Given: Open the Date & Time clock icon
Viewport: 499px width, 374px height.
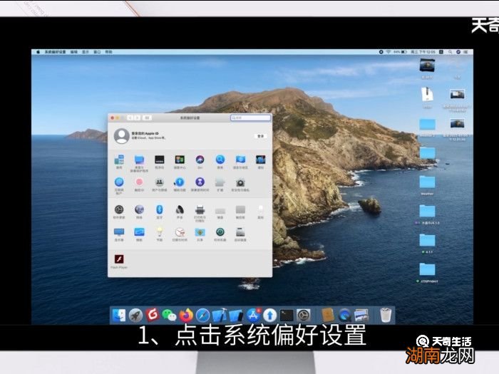Looking at the screenshot, I should pyautogui.click(x=180, y=232).
